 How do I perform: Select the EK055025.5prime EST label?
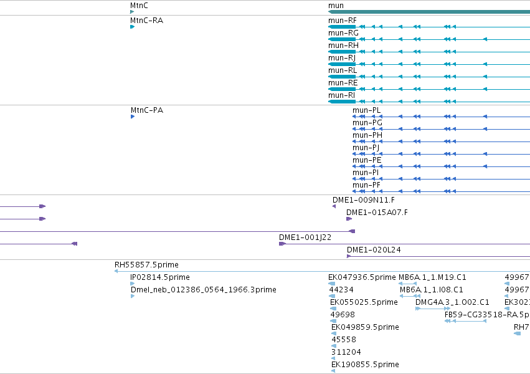pos(364,302)
